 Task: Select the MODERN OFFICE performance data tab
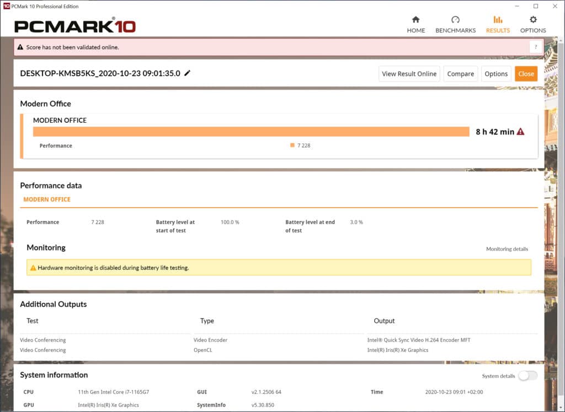(x=47, y=199)
